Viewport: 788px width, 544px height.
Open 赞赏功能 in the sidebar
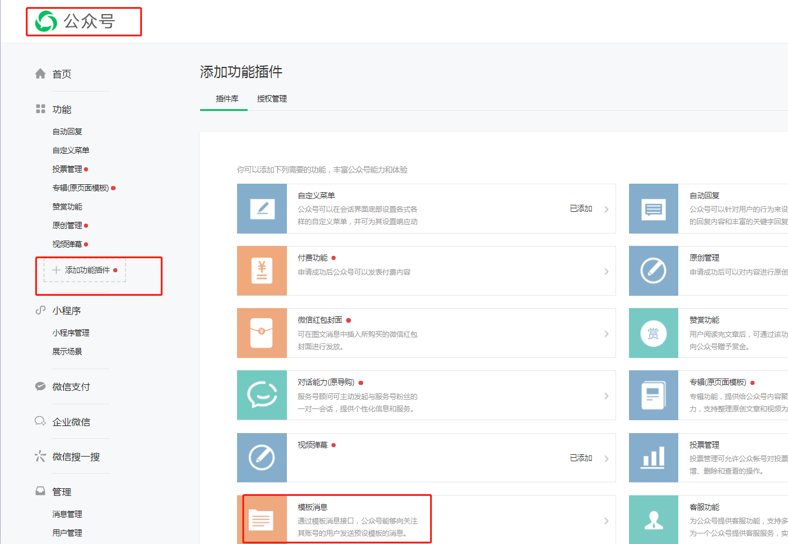click(67, 207)
